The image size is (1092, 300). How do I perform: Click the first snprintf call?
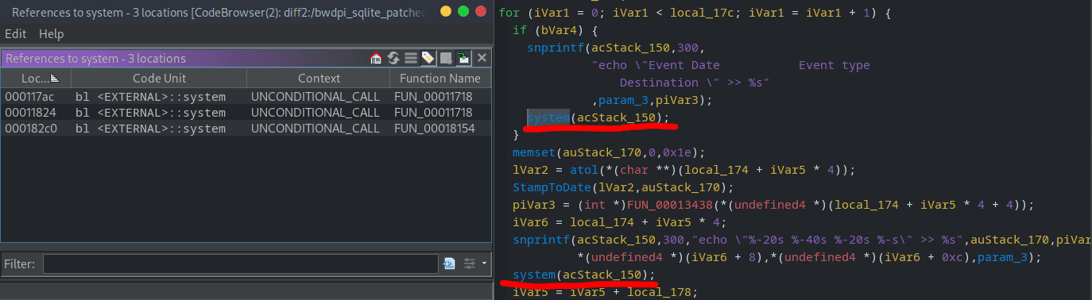[555, 48]
